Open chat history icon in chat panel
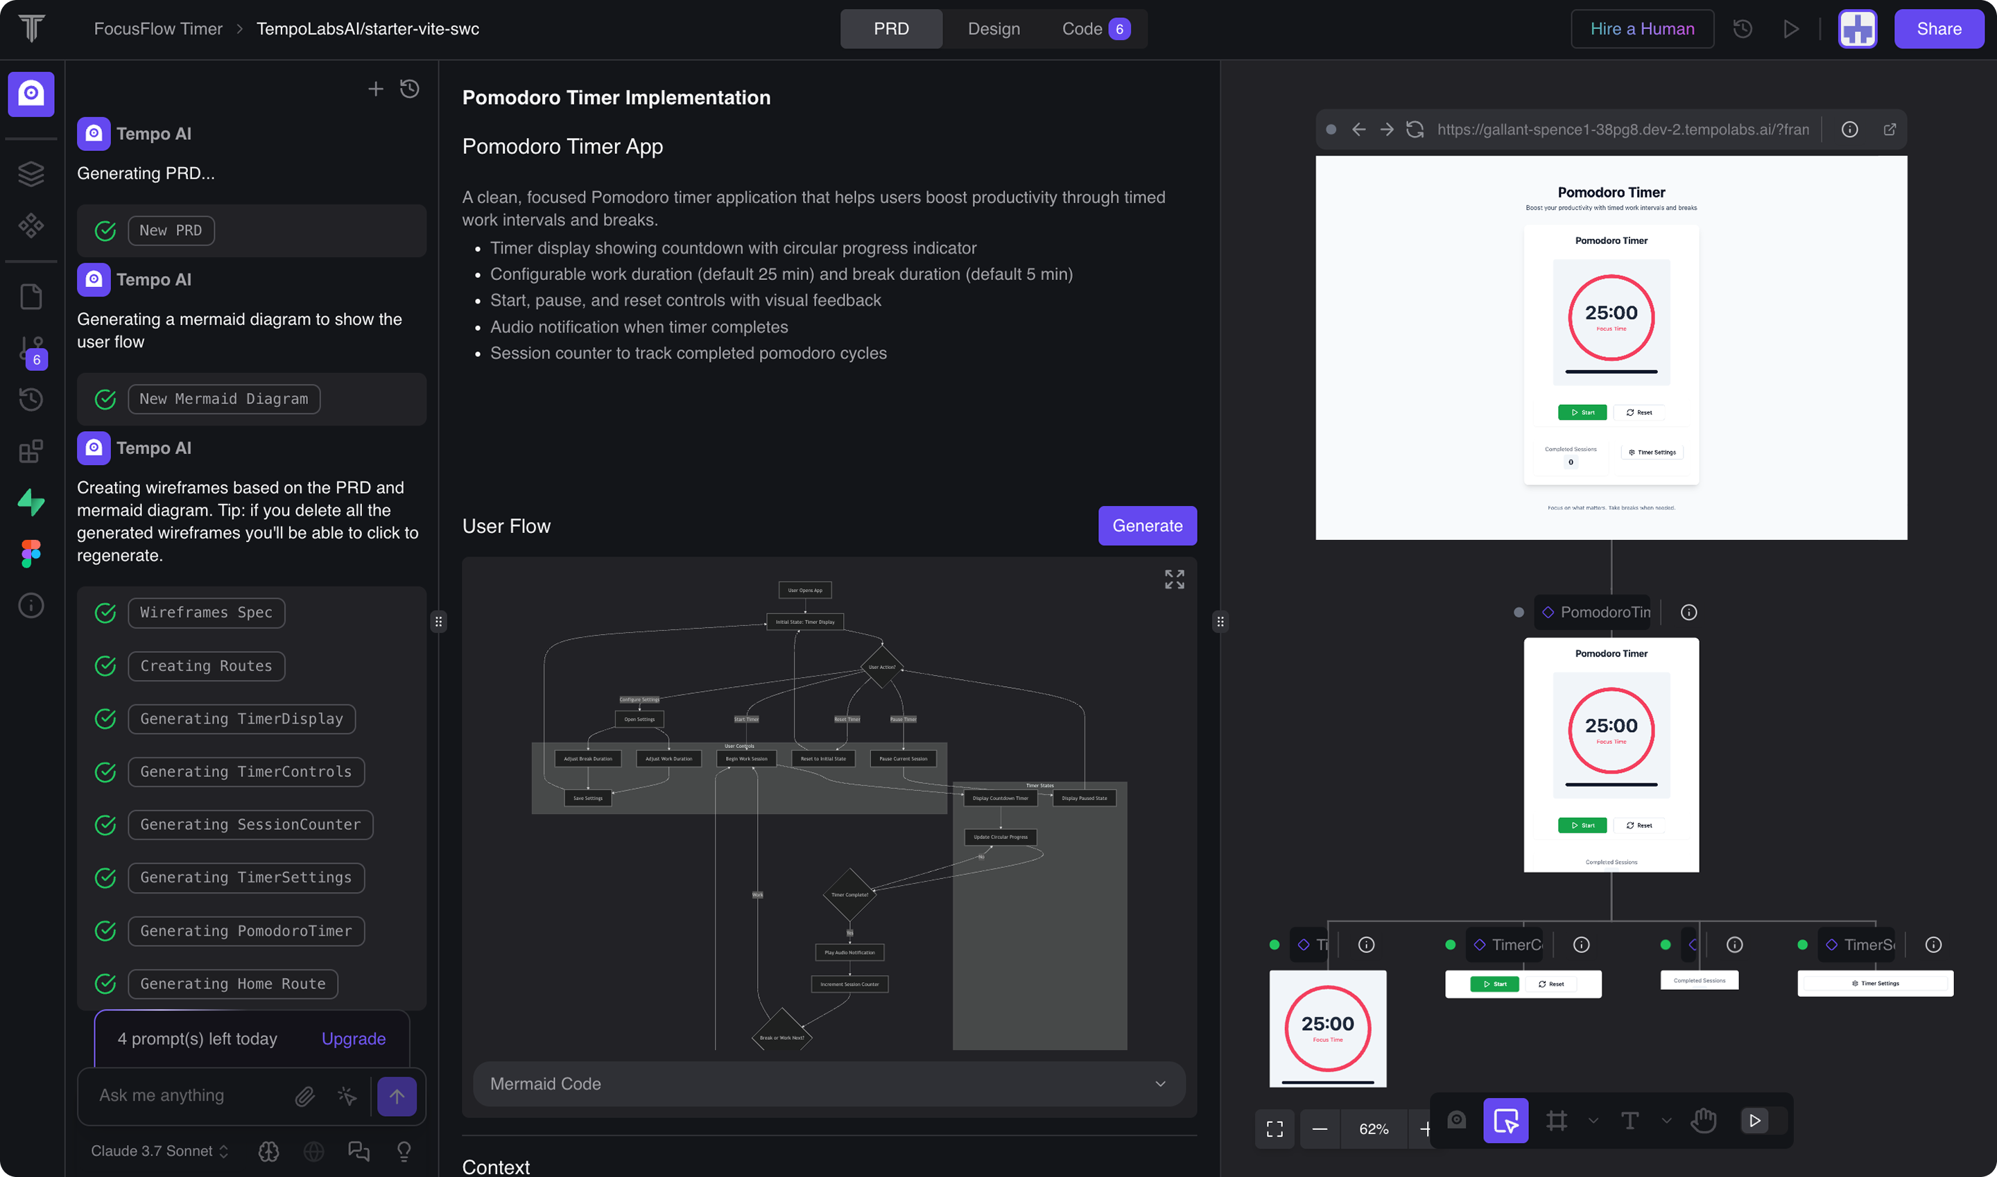This screenshot has width=1997, height=1177. (409, 89)
